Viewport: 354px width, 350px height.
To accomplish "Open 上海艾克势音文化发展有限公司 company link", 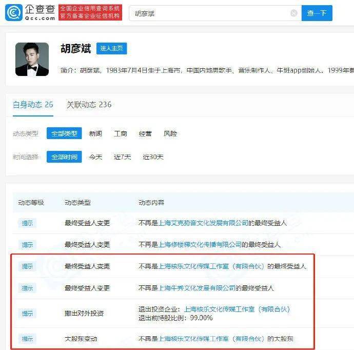I will 203,223.
